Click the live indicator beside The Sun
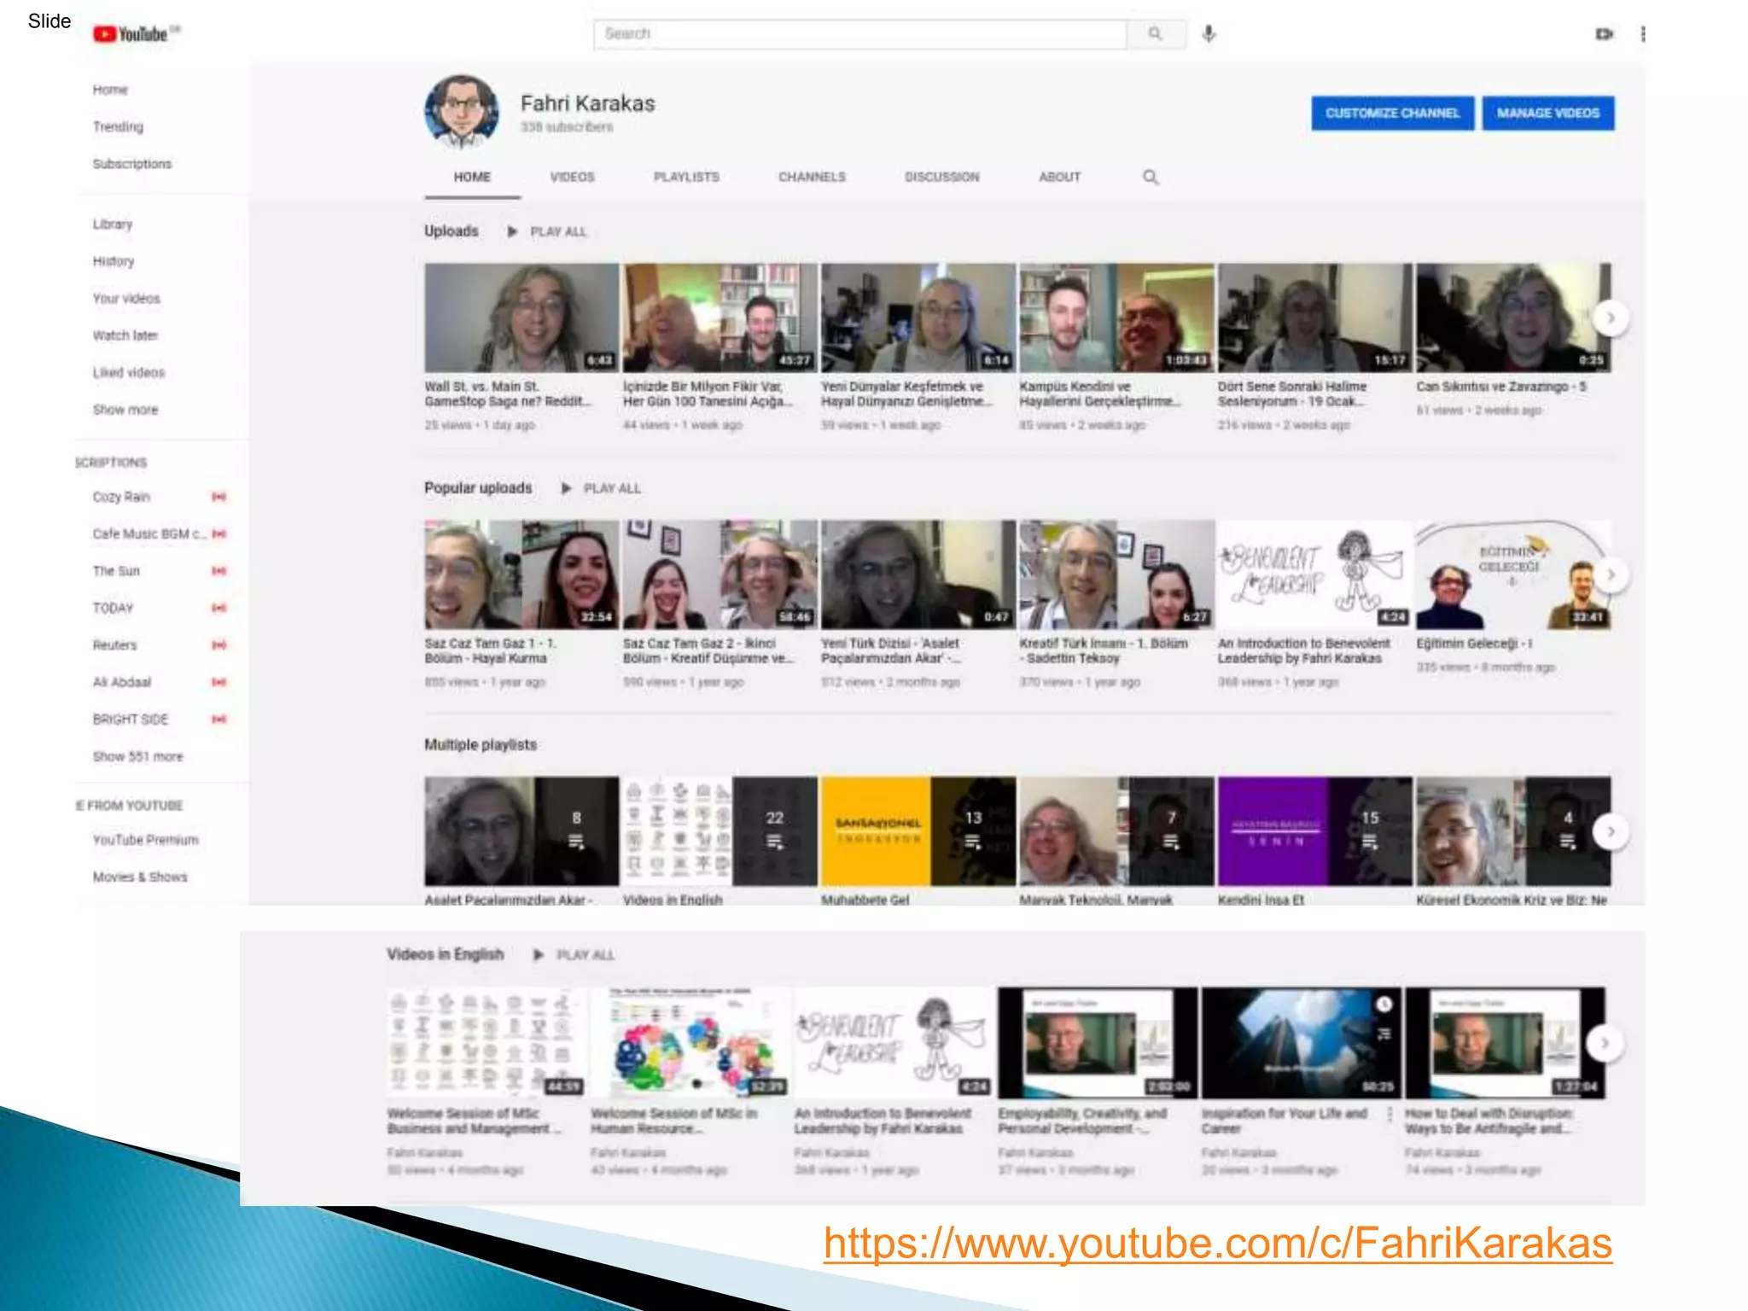Image resolution: width=1748 pixels, height=1311 pixels. pyautogui.click(x=219, y=571)
